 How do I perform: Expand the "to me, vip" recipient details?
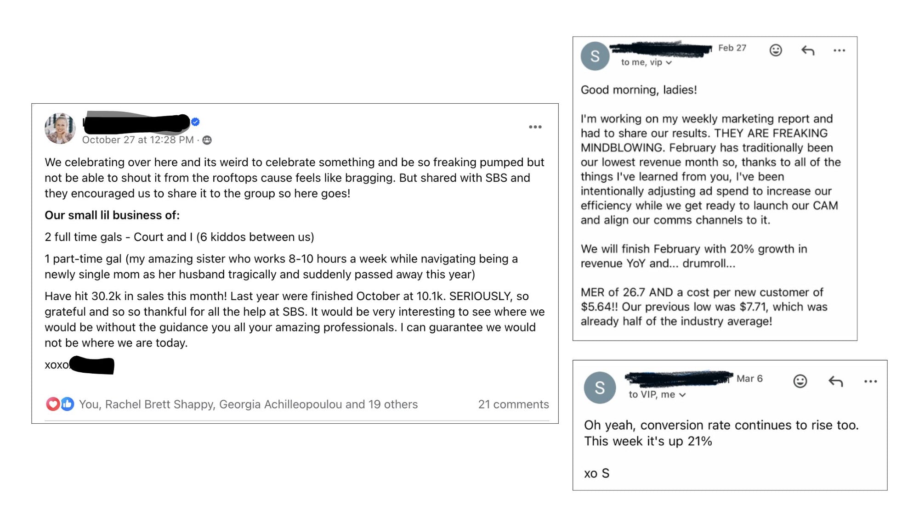pyautogui.click(x=669, y=63)
